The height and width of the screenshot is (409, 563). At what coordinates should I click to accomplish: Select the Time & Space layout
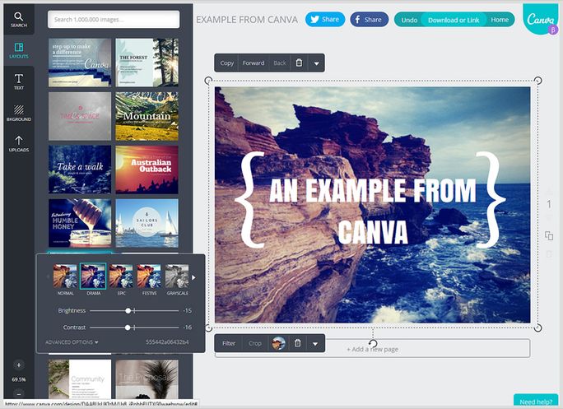tap(80, 116)
